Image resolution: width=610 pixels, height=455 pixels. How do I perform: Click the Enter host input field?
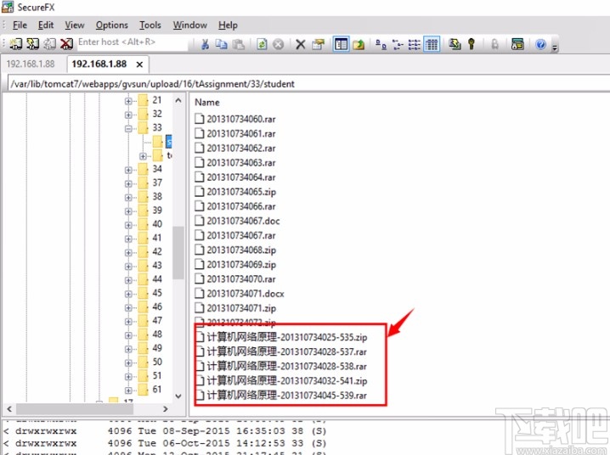[133, 42]
